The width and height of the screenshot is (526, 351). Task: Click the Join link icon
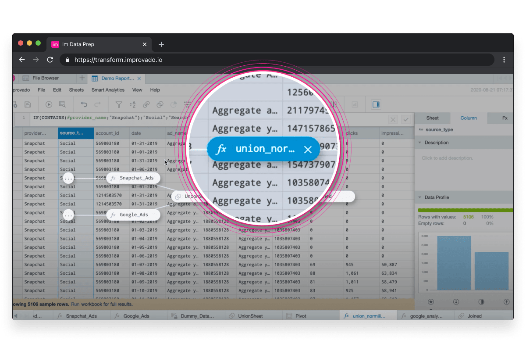coord(146,104)
